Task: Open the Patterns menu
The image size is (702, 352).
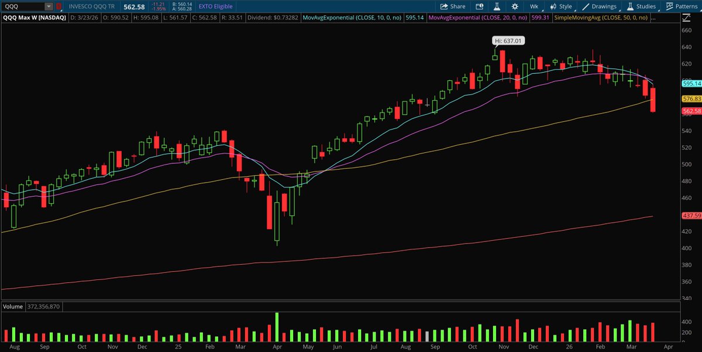Action: [x=682, y=6]
